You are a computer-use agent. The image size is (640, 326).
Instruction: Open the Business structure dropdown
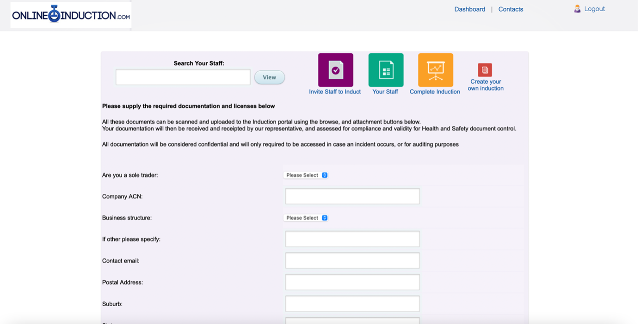click(306, 218)
